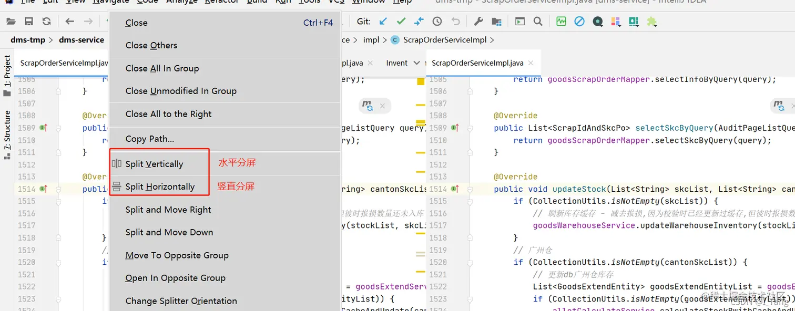Click the green puzzle piece plugin icon

(x=652, y=22)
